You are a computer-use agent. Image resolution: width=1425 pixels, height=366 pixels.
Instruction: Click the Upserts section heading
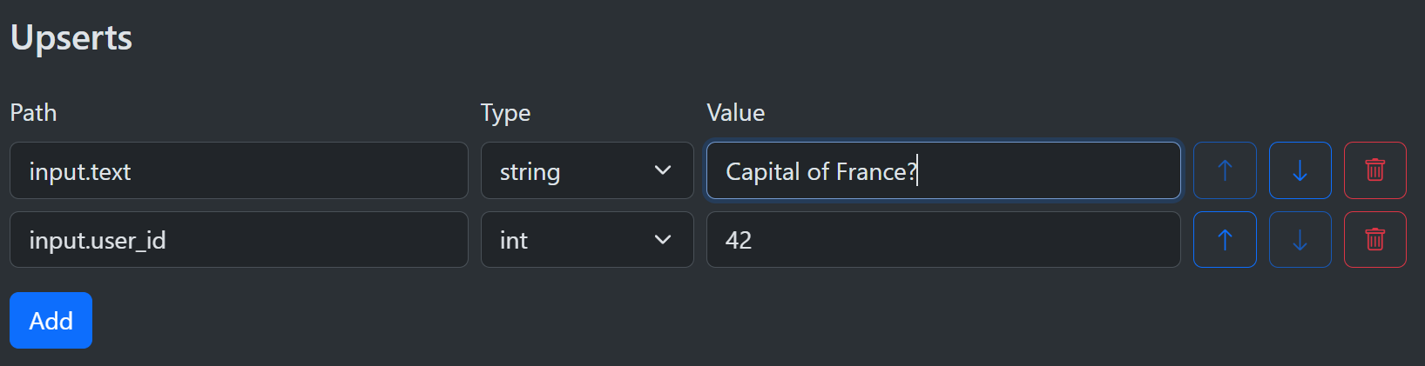tap(71, 38)
